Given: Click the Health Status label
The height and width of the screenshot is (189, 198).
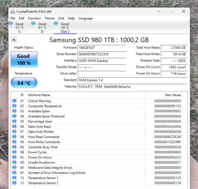Looking at the screenshot, I should click(x=23, y=48).
